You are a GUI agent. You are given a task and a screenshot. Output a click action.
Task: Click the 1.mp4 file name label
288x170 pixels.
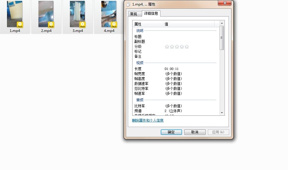click(15, 31)
